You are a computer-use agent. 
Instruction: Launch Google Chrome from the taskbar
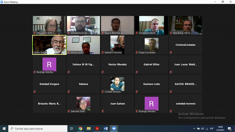[x=80, y=129]
